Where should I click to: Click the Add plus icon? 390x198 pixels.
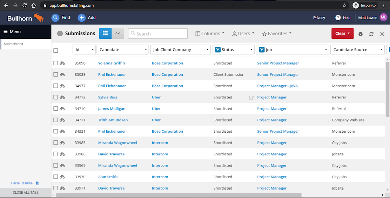[x=81, y=18]
